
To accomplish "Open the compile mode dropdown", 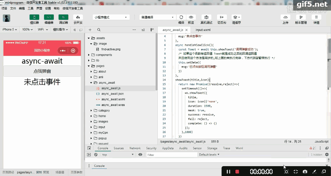I will click(x=157, y=17).
